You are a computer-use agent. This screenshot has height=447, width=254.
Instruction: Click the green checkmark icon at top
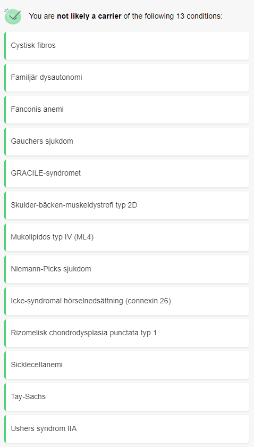(x=13, y=16)
